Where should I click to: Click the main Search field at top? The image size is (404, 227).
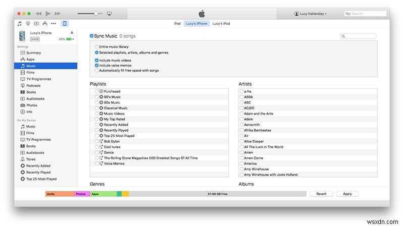click(365, 14)
